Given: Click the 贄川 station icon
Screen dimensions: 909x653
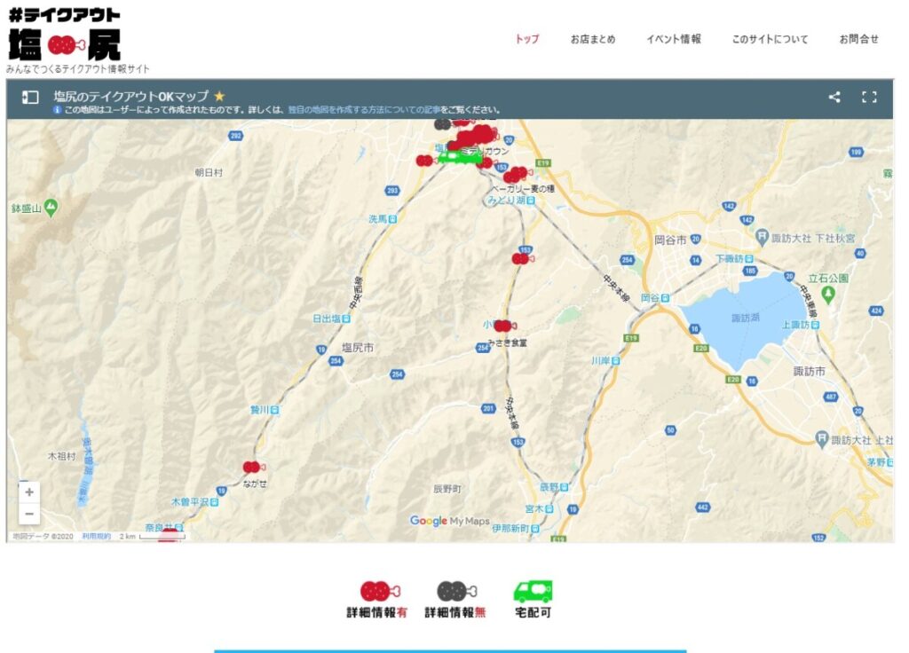Looking at the screenshot, I should coord(275,410).
